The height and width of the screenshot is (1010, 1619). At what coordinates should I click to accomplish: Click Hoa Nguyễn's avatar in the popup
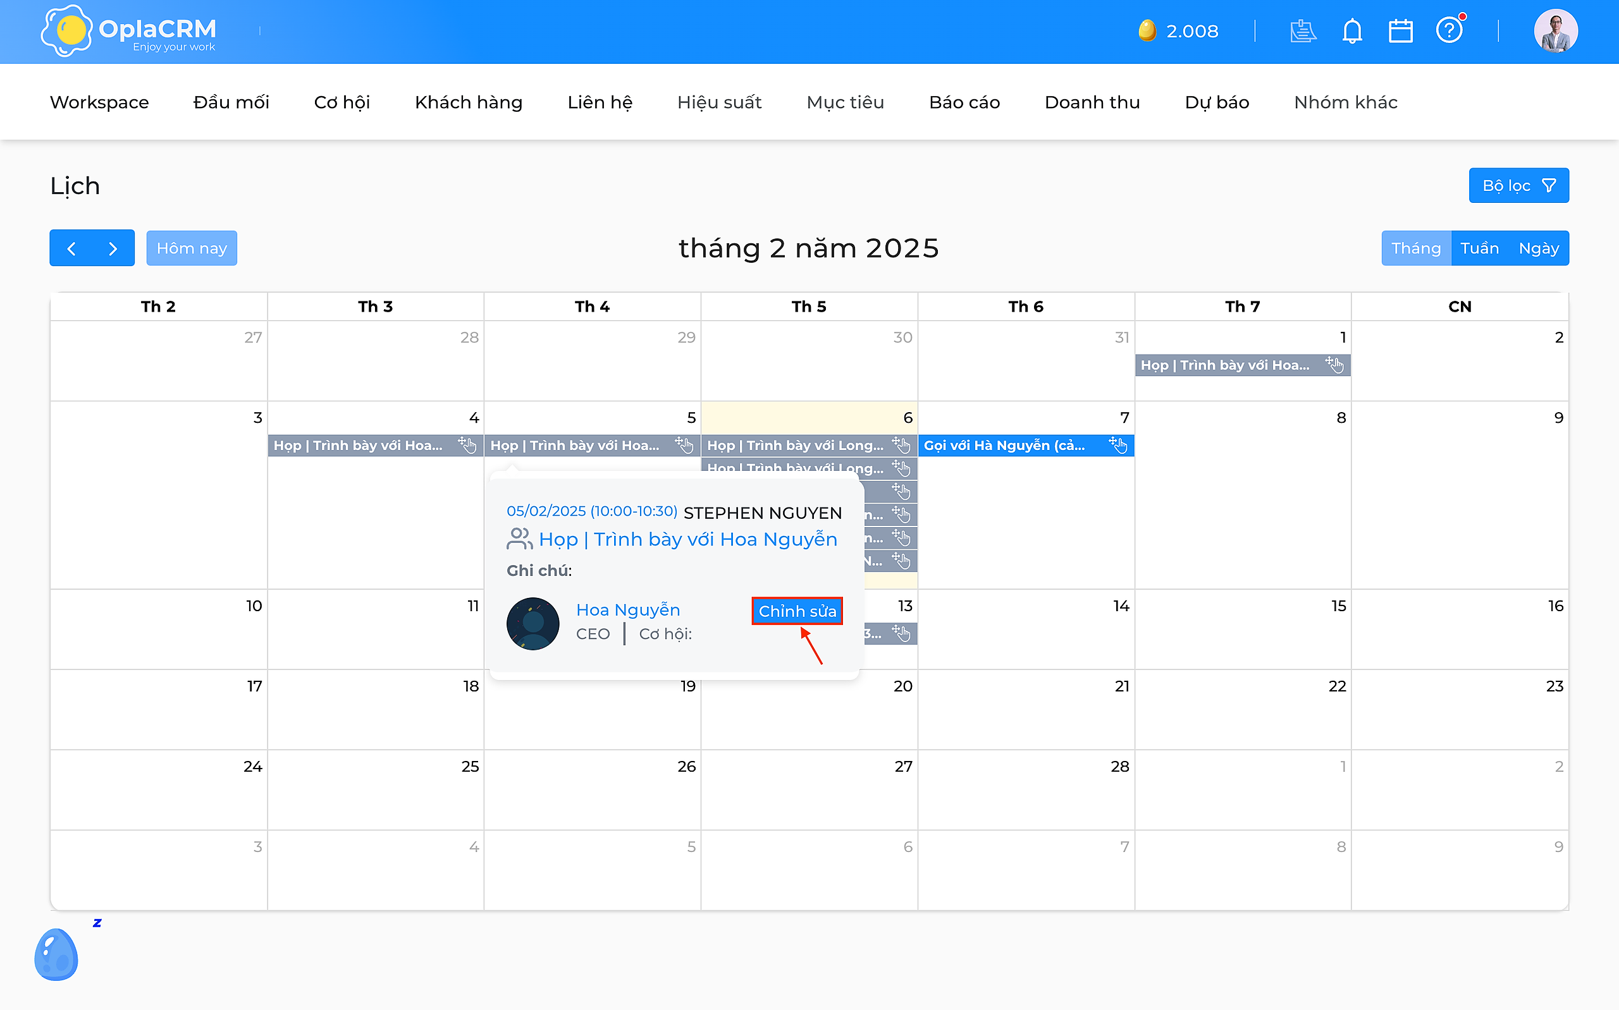tap(532, 623)
